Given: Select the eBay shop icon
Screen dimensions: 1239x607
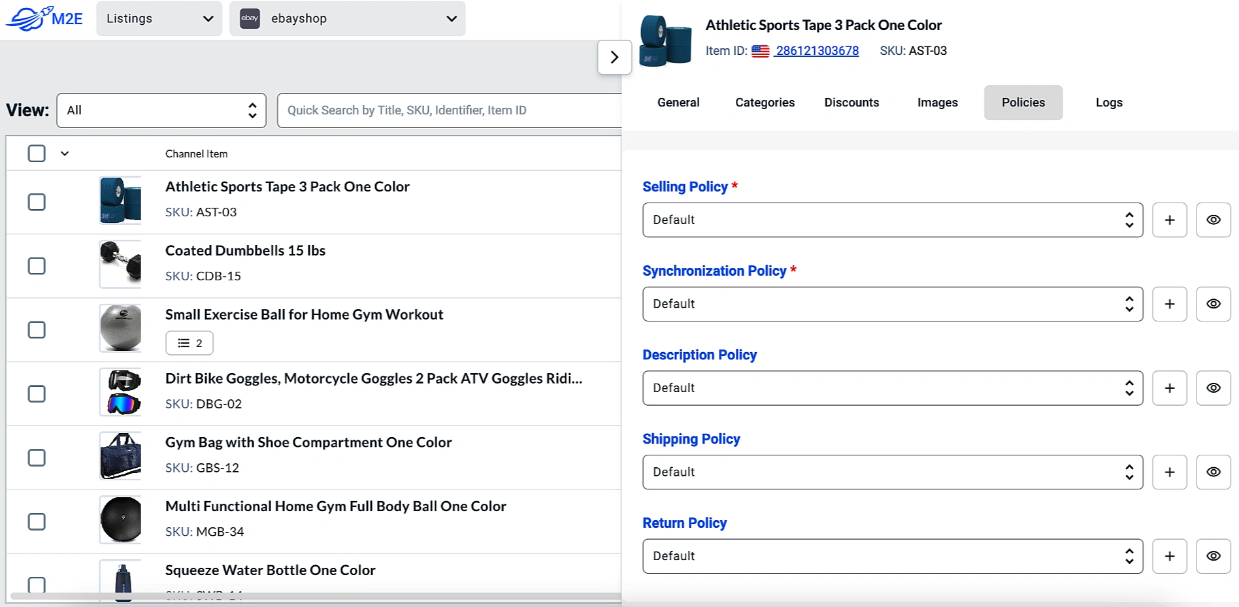Looking at the screenshot, I should (249, 18).
